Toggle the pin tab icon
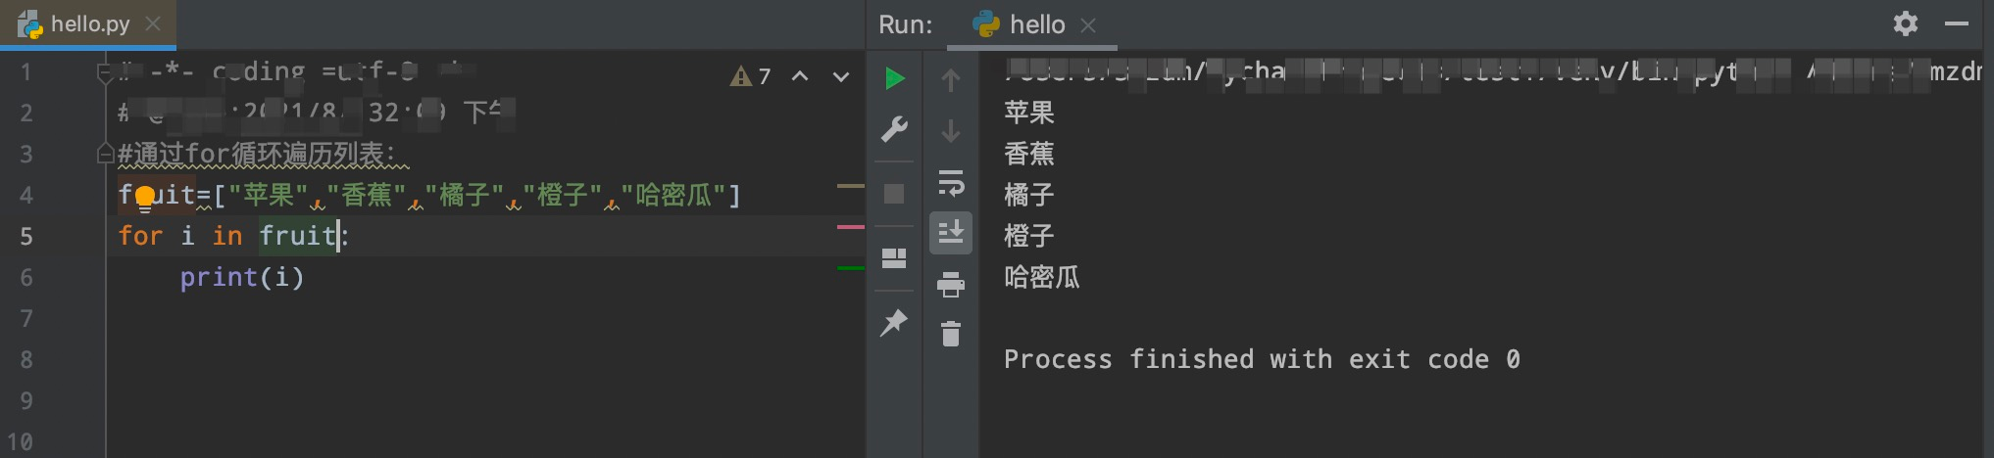 coord(894,322)
